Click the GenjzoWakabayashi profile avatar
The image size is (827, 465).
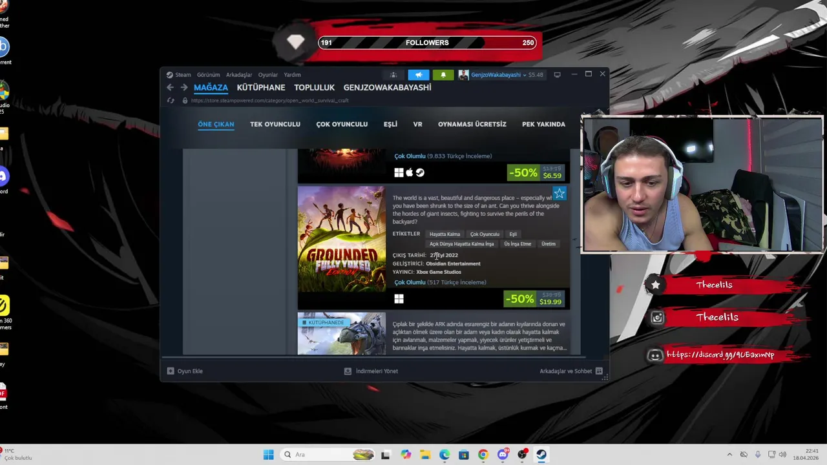[463, 75]
